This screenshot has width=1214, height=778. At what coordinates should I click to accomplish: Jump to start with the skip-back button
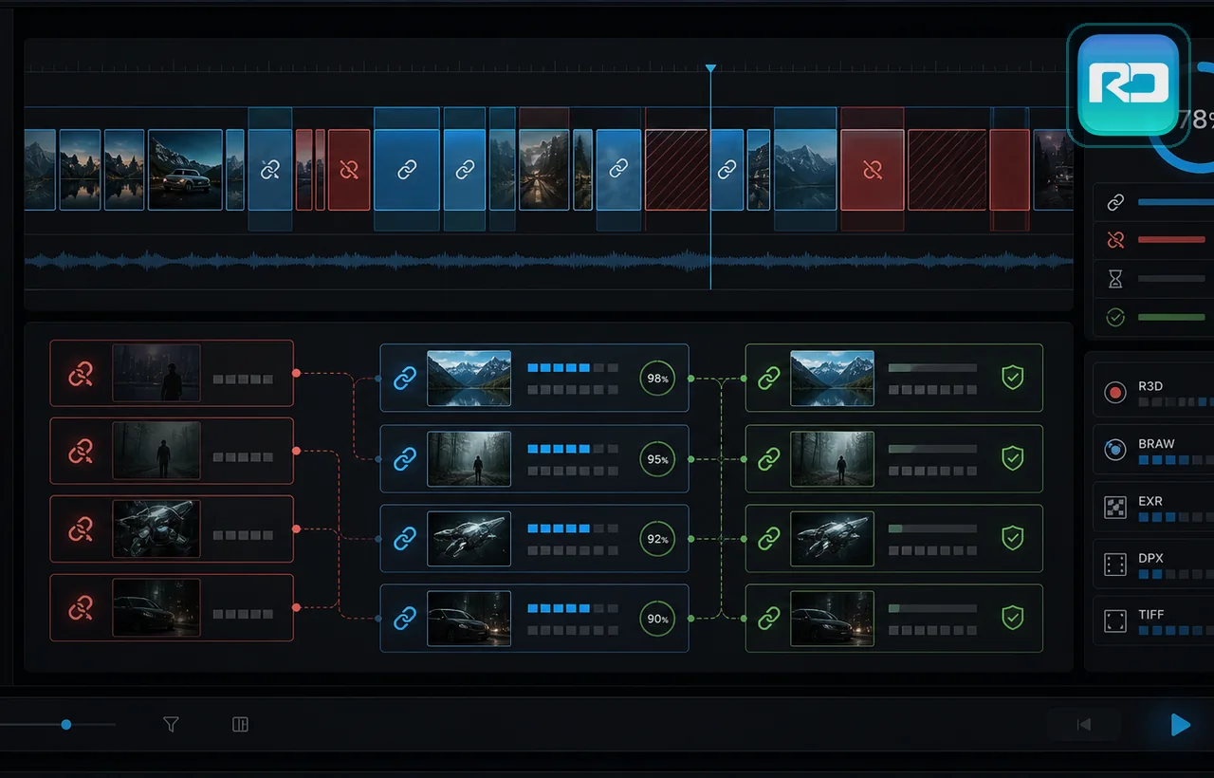[1084, 725]
